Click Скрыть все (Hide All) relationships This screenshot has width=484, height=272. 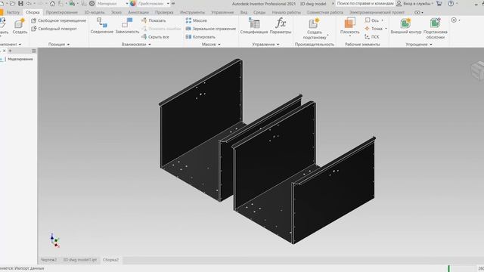coord(155,37)
